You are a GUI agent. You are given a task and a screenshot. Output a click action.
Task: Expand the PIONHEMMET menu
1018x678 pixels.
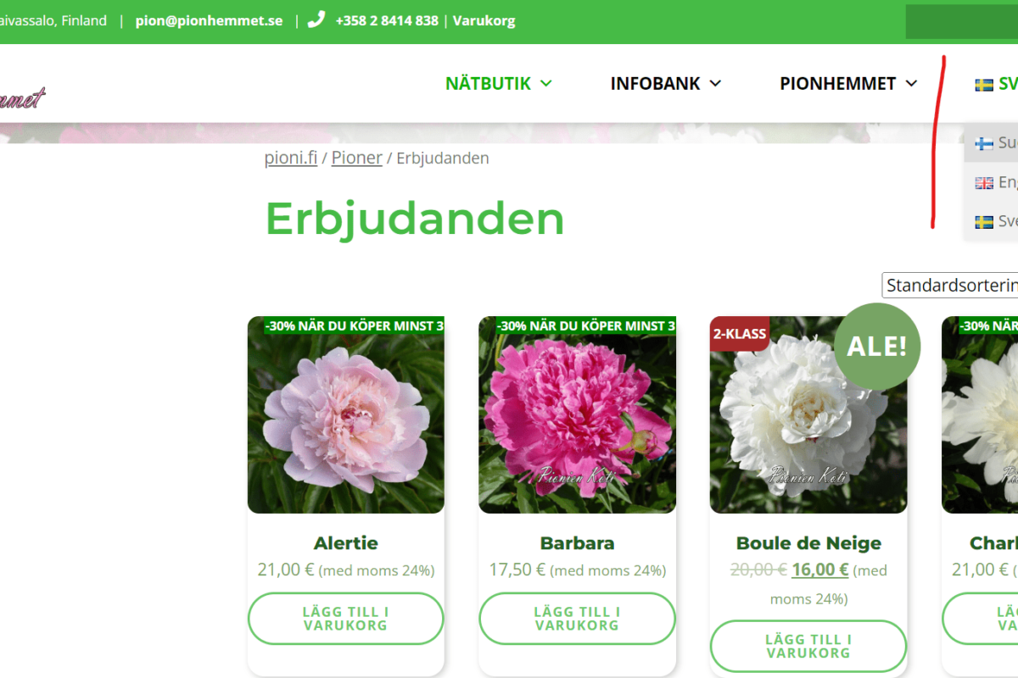coord(848,83)
